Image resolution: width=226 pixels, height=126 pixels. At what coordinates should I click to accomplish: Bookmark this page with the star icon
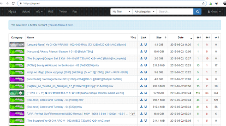[203, 3]
